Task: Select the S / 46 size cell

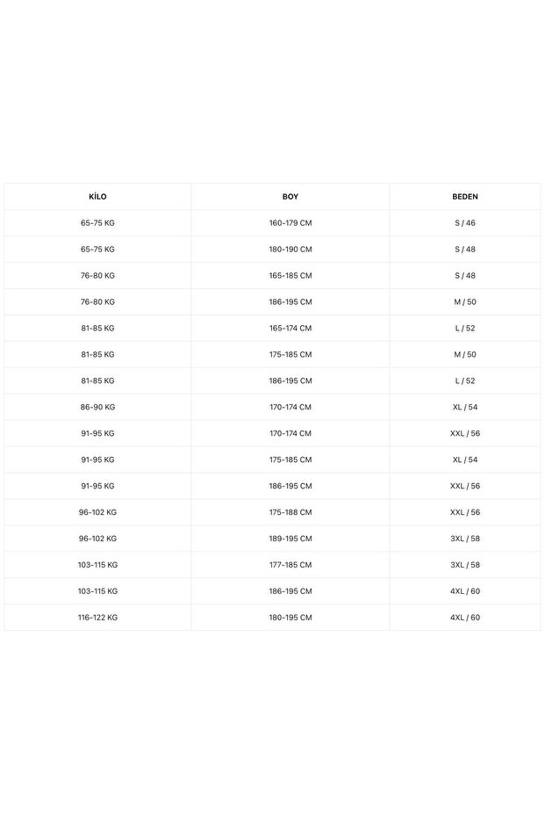Action: coord(464,223)
